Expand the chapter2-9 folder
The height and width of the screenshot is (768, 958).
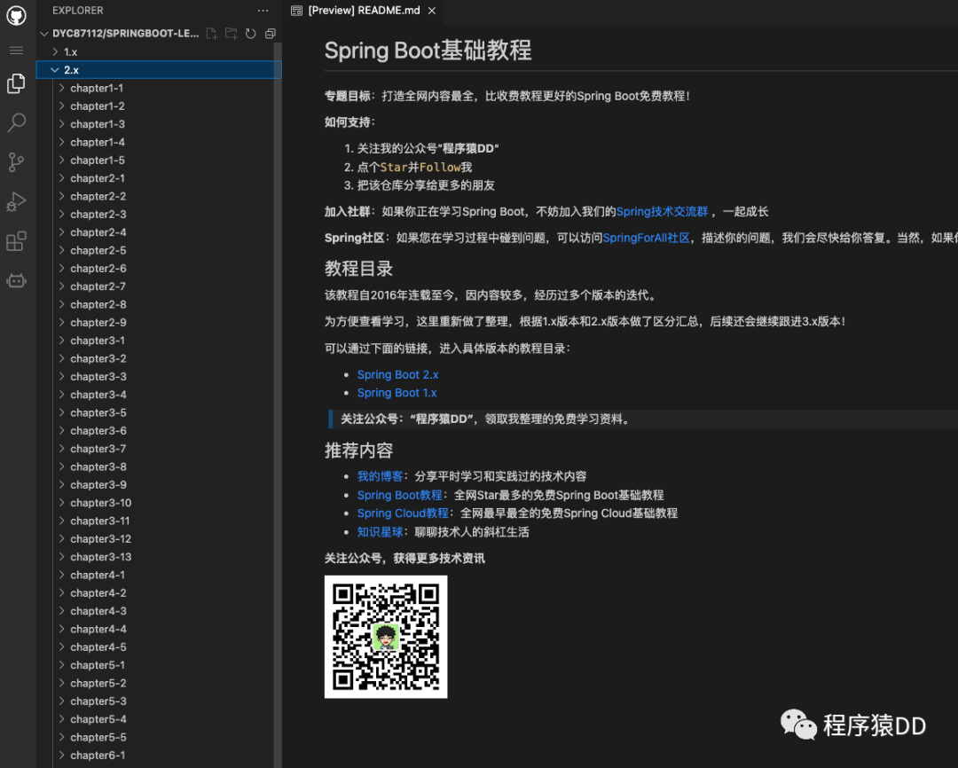click(62, 323)
